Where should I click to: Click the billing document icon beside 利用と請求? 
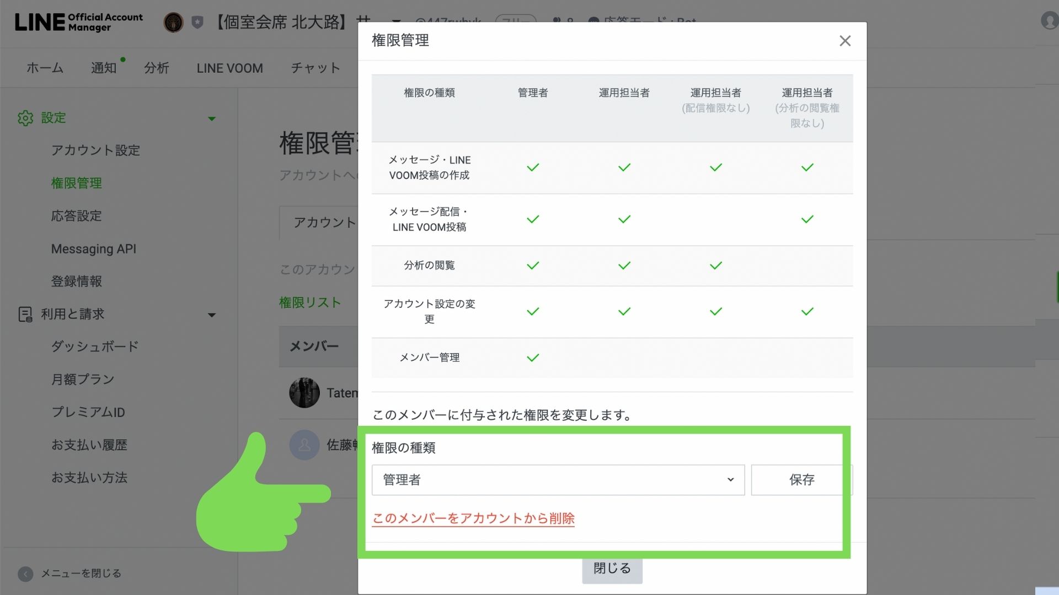(25, 314)
